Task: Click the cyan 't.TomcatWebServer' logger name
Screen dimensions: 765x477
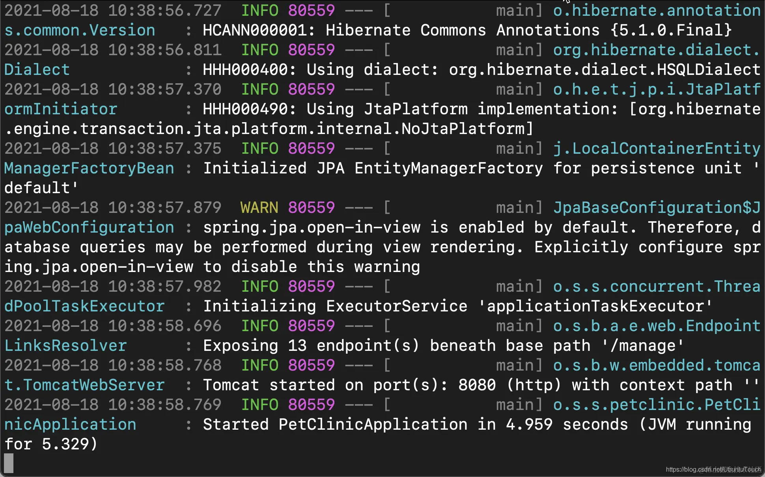Action: [84, 385]
